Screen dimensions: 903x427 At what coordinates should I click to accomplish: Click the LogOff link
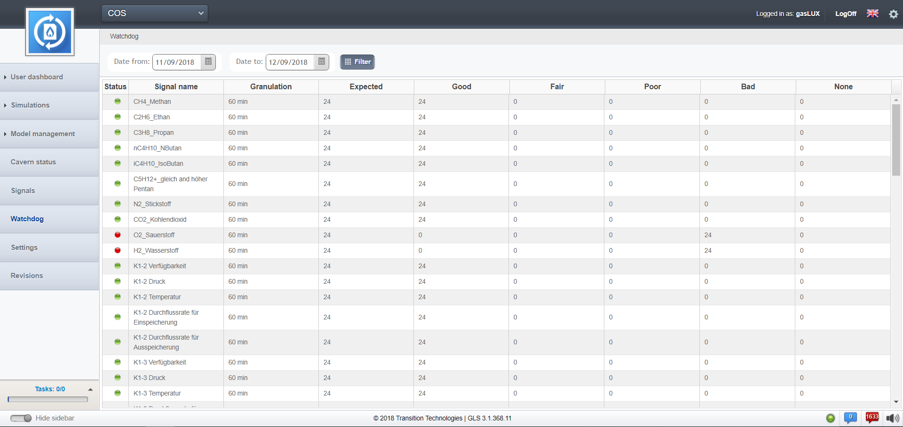point(845,14)
